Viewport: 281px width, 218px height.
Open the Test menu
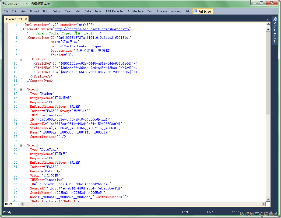[150, 11]
